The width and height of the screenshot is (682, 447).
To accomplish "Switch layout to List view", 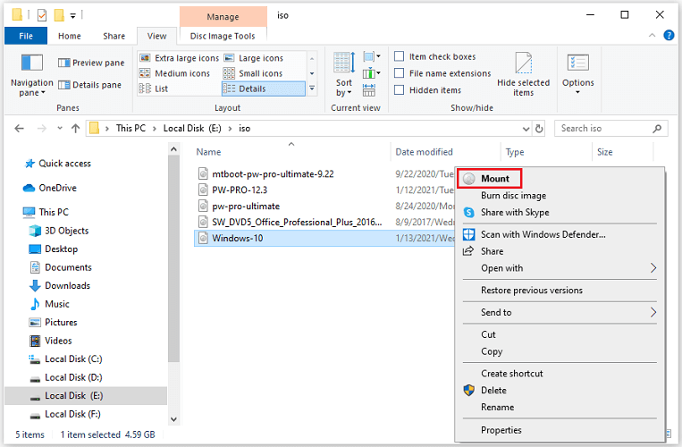I will (x=153, y=89).
